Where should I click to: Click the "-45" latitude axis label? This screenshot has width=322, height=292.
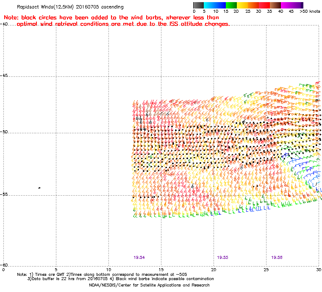(4, 76)
